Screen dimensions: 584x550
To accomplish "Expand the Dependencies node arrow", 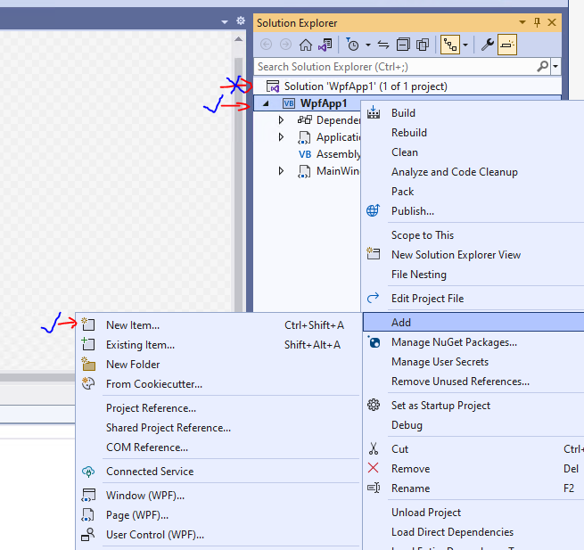I will (x=281, y=120).
